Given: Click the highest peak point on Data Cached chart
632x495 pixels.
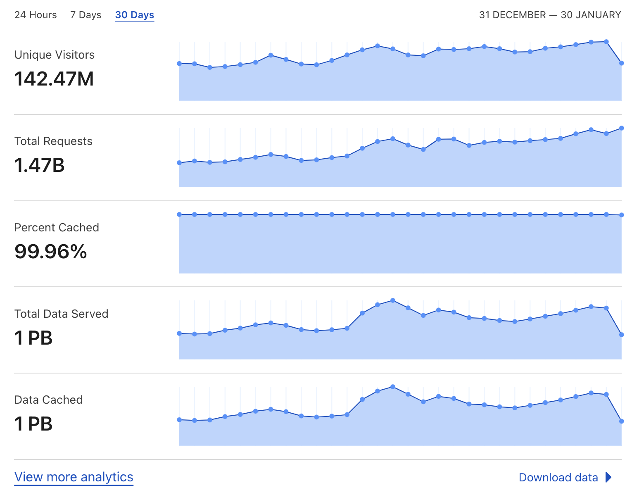Looking at the screenshot, I should click(393, 387).
